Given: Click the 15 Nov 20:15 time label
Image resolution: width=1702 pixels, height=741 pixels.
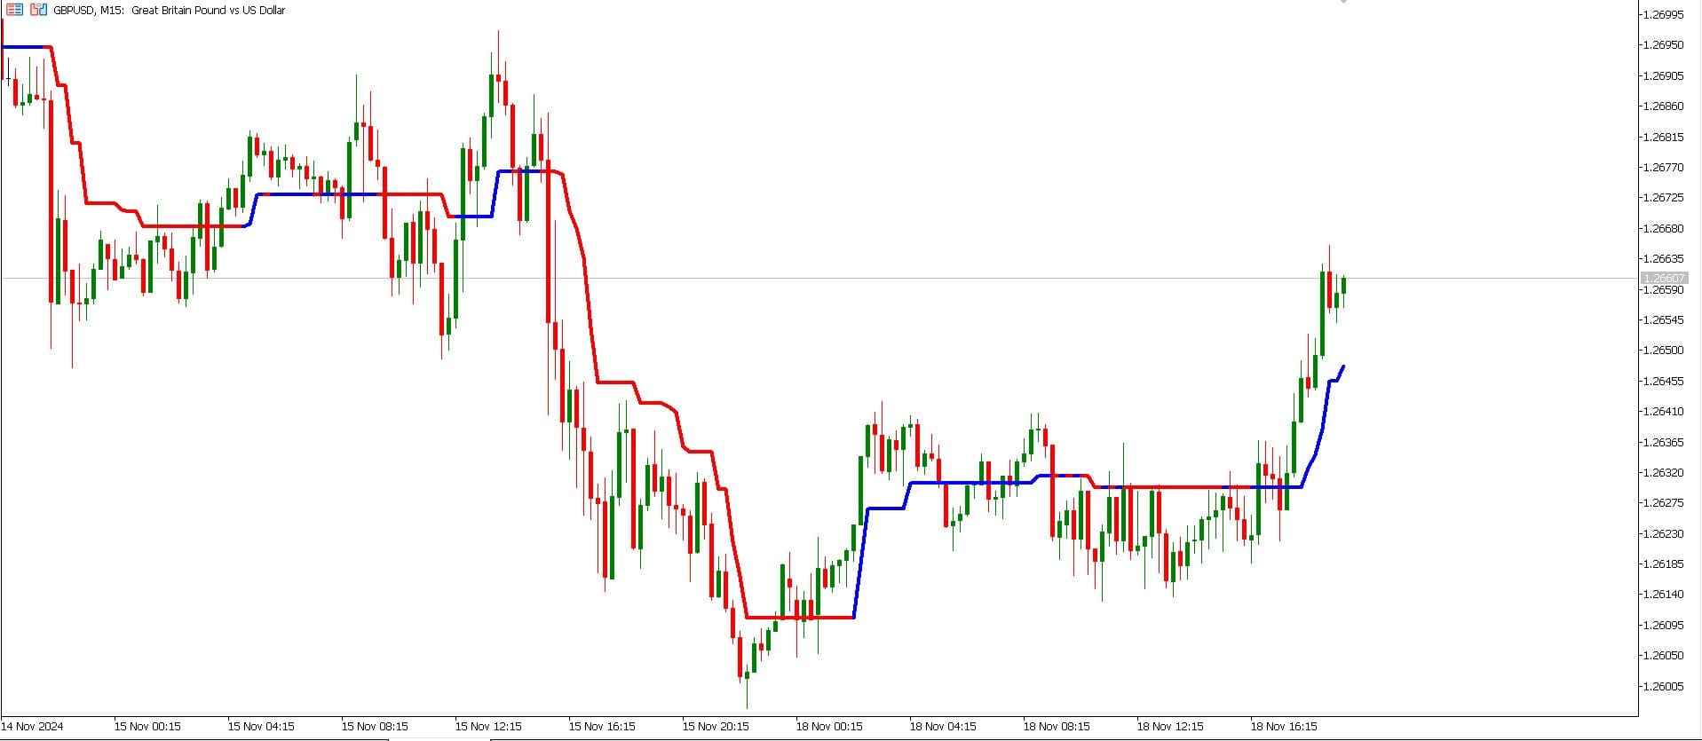Looking at the screenshot, I should pos(715,727).
